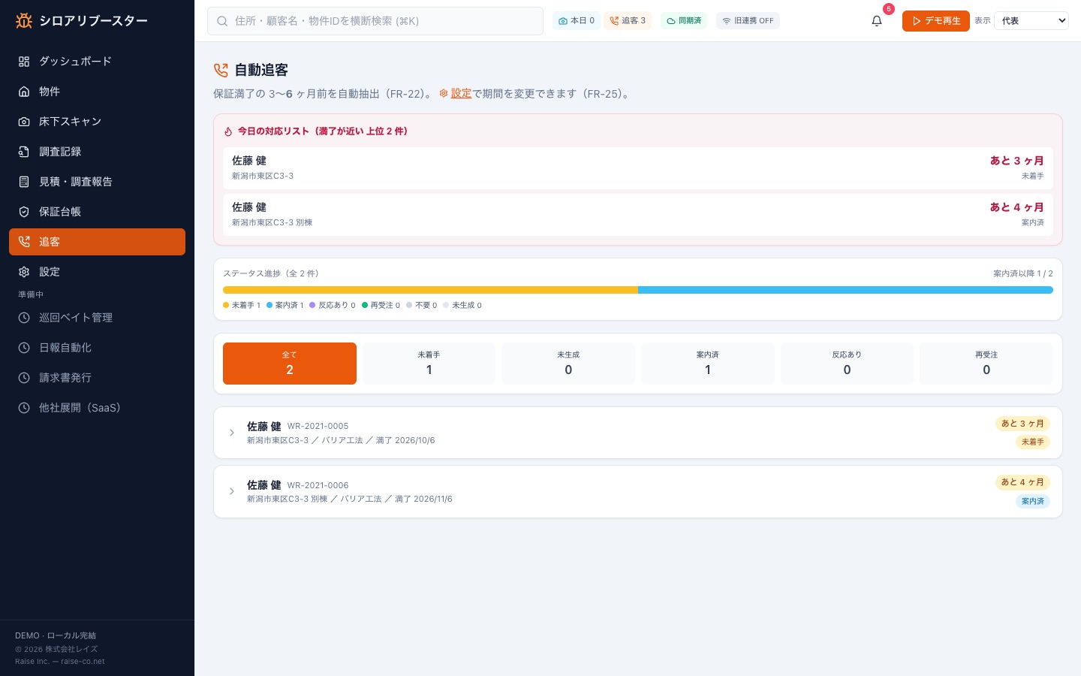Click the camera icon in 本日 0 chip
The height and width of the screenshot is (676, 1081).
(x=563, y=21)
